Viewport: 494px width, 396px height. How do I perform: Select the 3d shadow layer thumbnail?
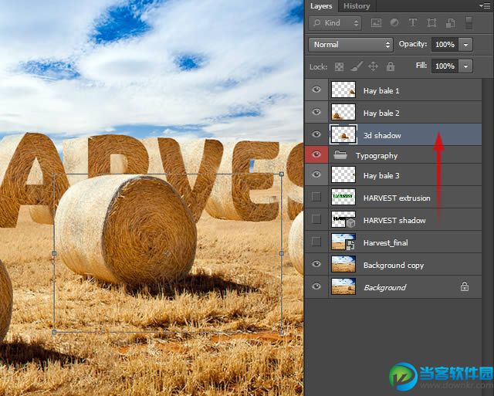click(x=343, y=134)
